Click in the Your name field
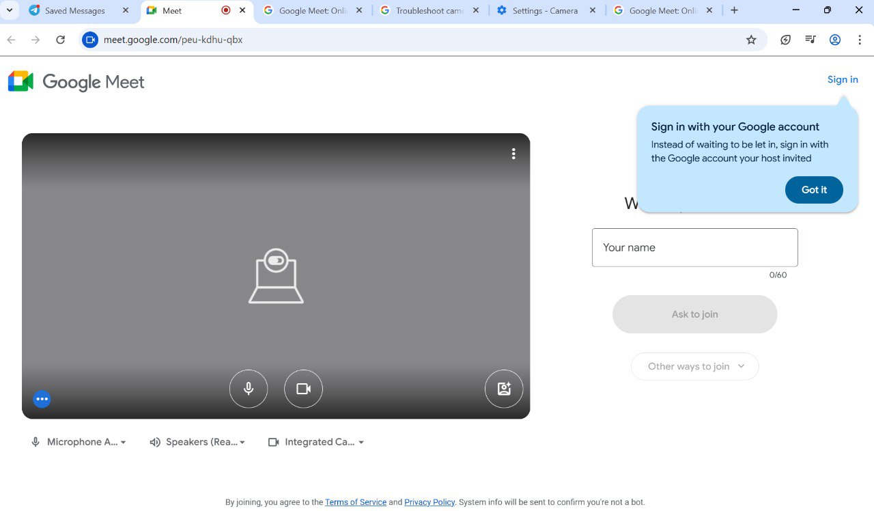The image size is (874, 511). click(x=694, y=247)
